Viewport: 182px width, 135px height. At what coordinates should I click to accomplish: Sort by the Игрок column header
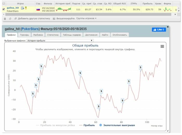coord(20,4)
